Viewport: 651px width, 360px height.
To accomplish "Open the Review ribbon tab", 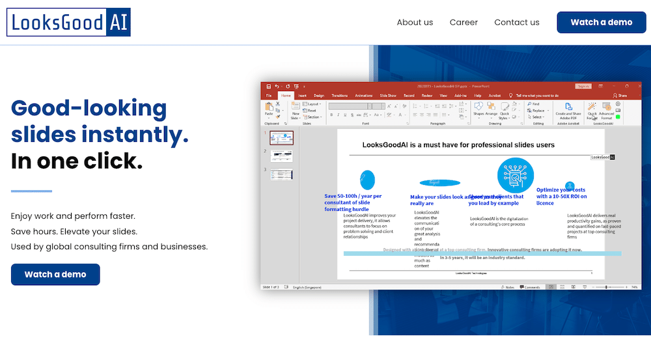I will pos(427,96).
